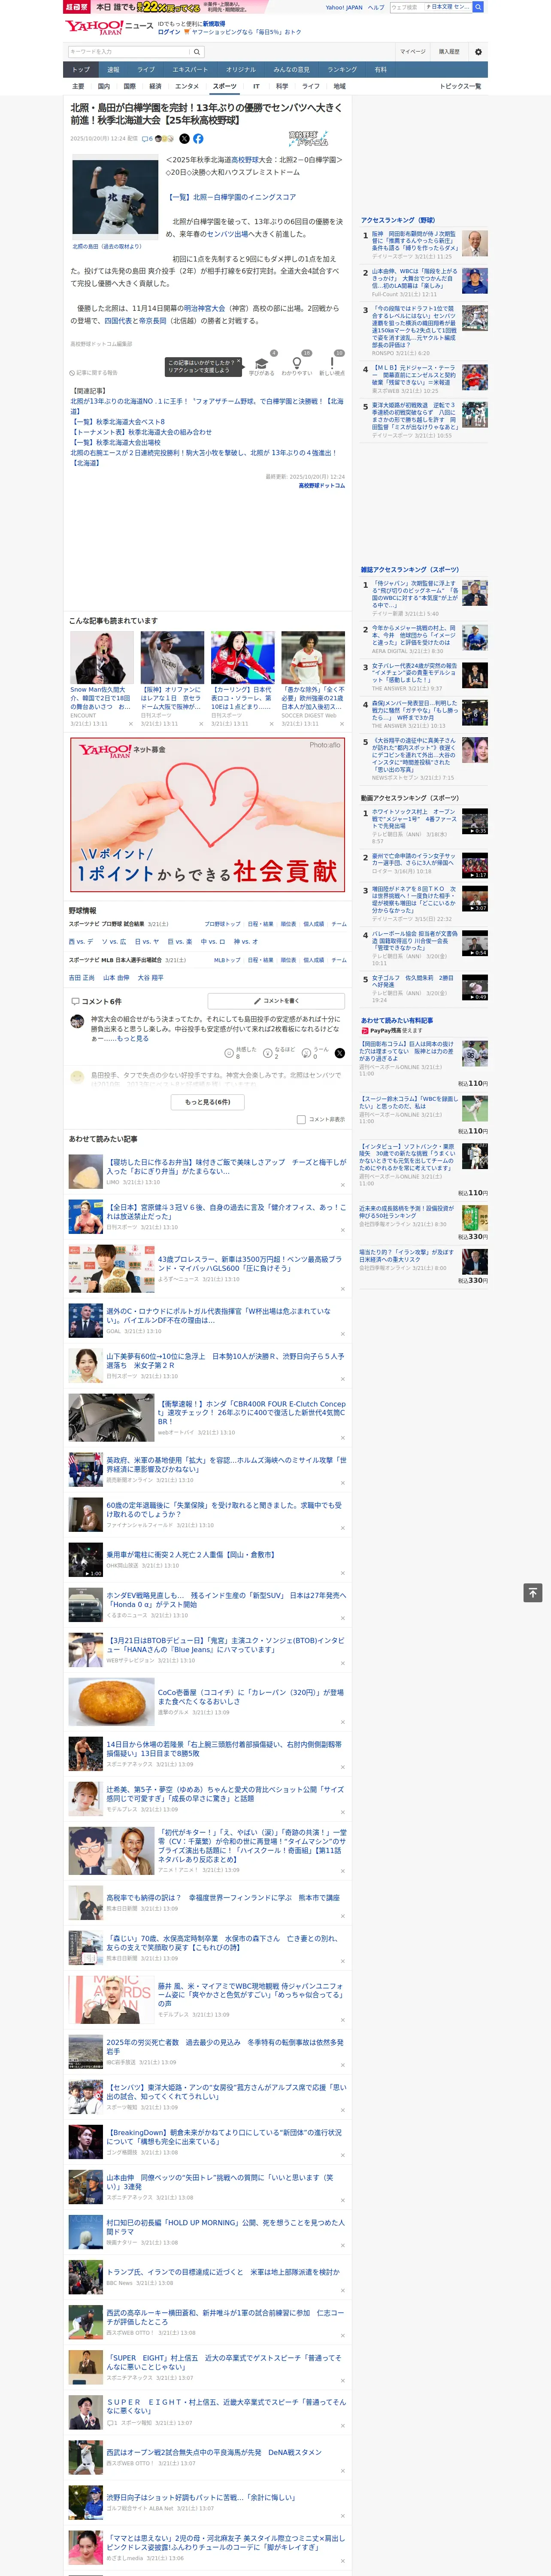Click the 新しい視点 exclamation reaction
The width and height of the screenshot is (551, 2576).
click(x=332, y=365)
